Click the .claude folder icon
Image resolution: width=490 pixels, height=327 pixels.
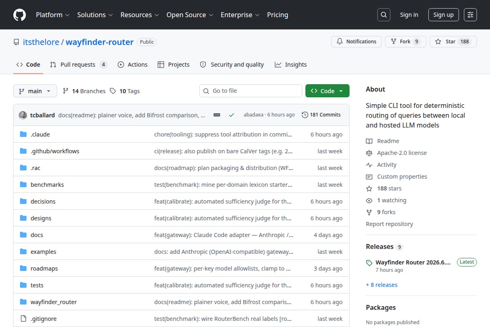coord(23,134)
